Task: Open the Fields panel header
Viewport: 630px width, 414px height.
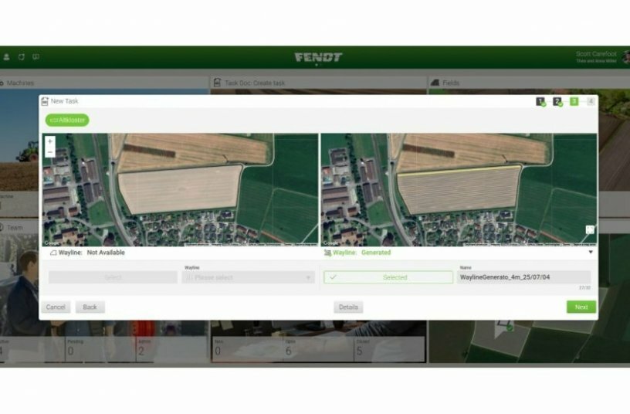Action: click(529, 83)
